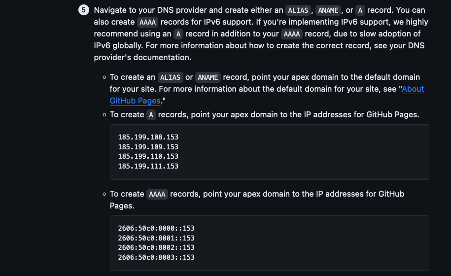Click the ANAME tag in the first bullet

click(208, 77)
